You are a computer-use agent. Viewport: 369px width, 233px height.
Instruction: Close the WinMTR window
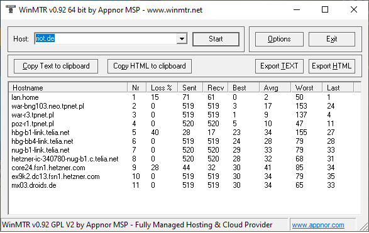pos(354,9)
